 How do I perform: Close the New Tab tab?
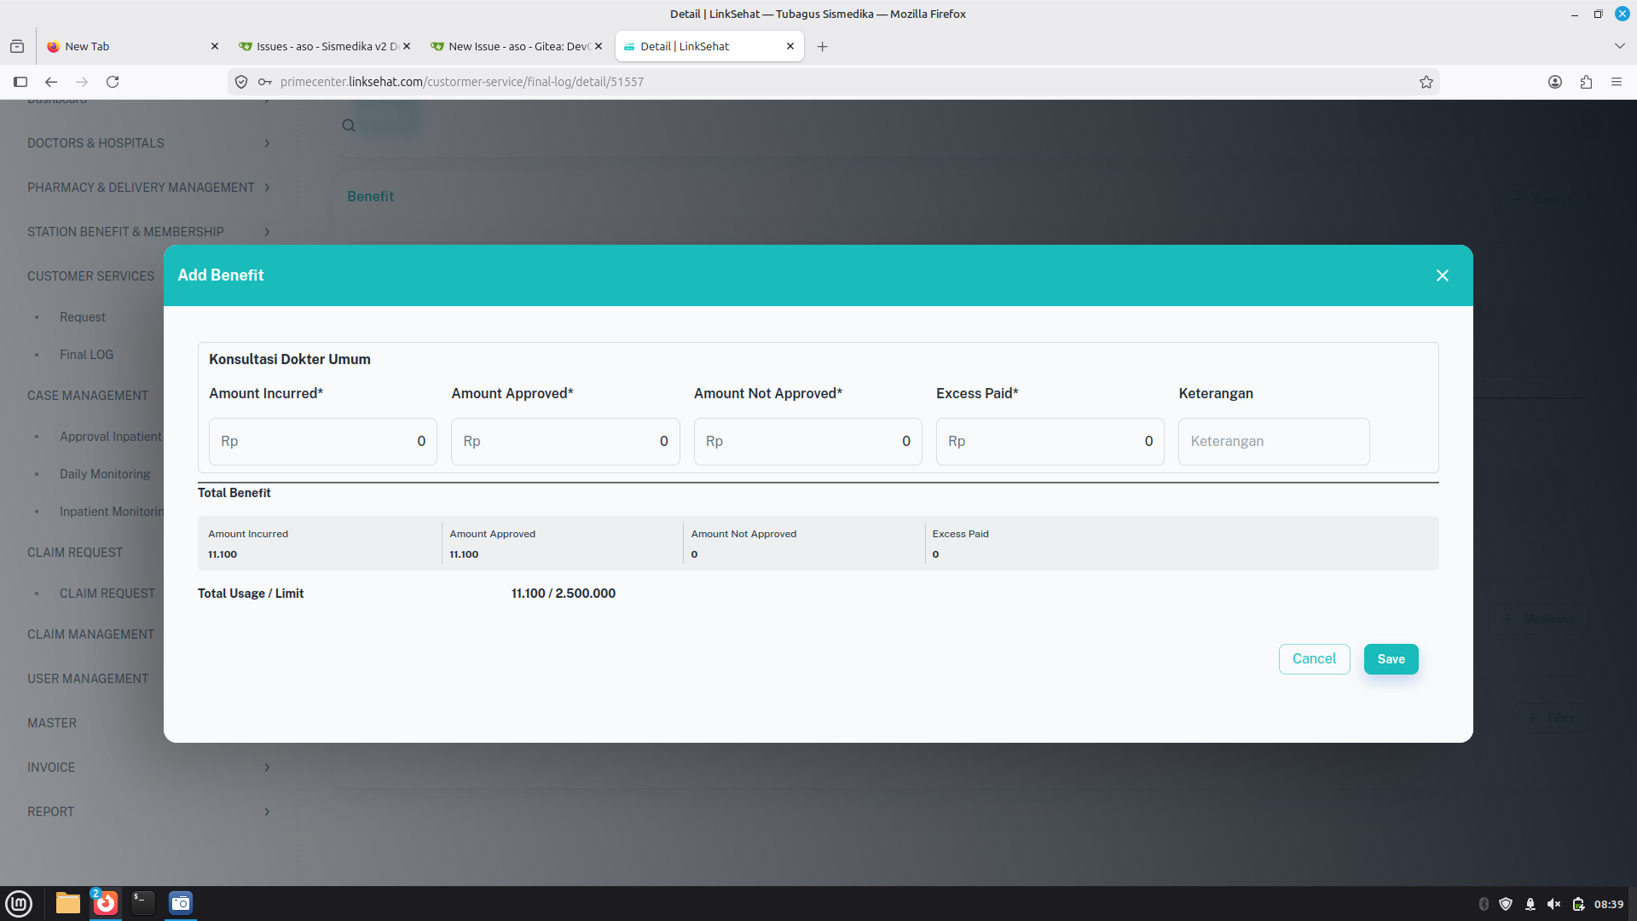click(x=214, y=47)
